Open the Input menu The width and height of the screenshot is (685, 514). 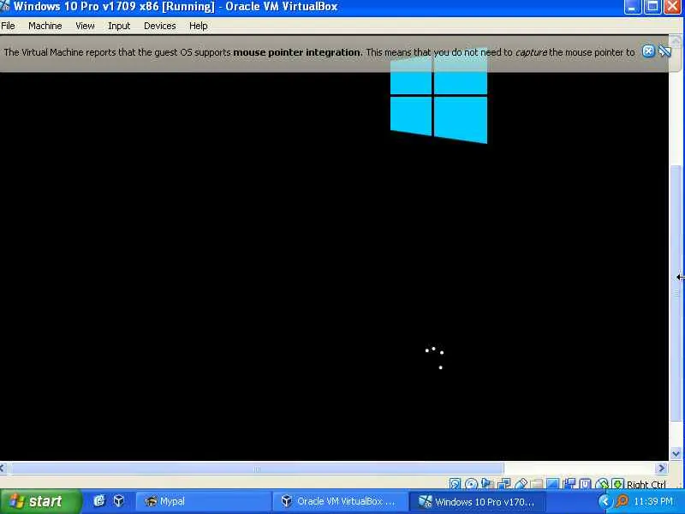coord(119,26)
